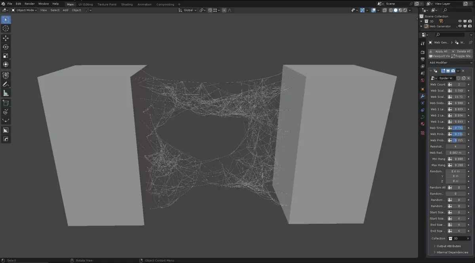Open the viewport shading options dropdown
The height and width of the screenshot is (263, 475).
[409, 10]
